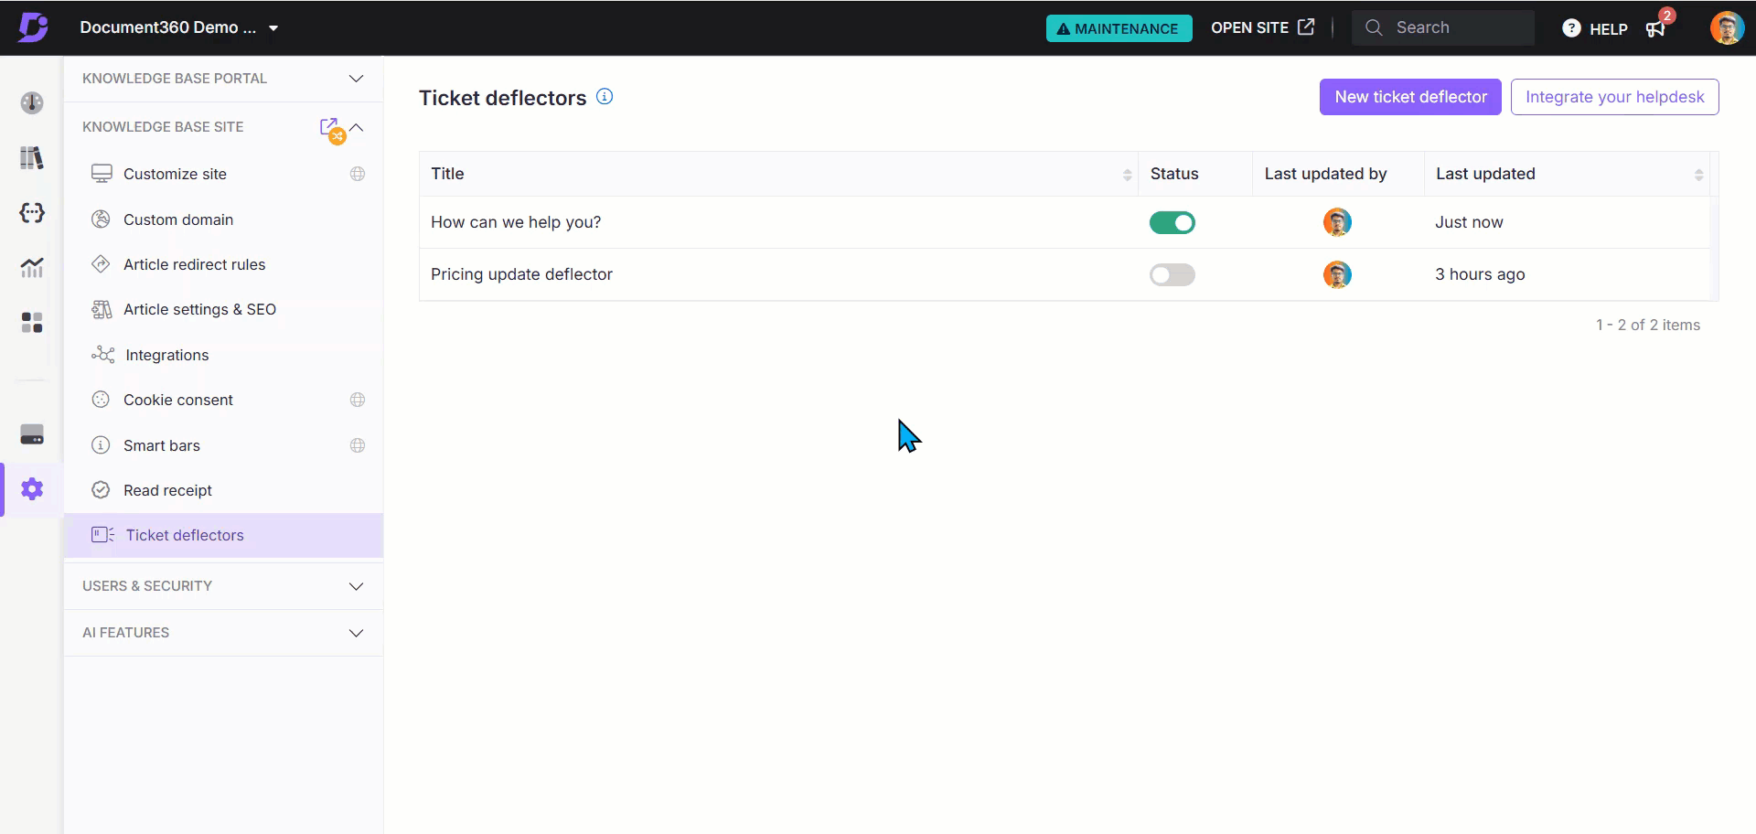Click the globe icon next to Smart bars
Viewport: 1756px width, 834px height.
(x=358, y=445)
